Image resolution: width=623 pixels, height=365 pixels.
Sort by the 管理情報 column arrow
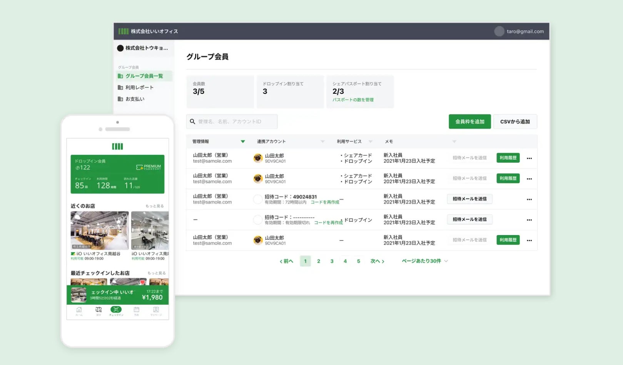click(243, 141)
